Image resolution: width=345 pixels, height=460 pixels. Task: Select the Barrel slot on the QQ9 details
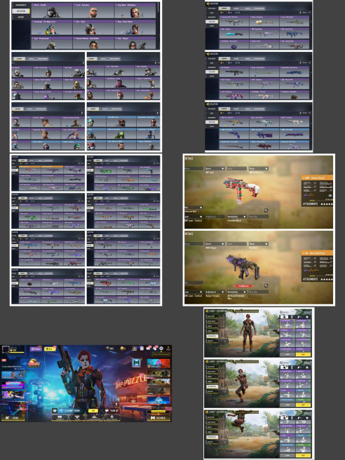click(215, 169)
